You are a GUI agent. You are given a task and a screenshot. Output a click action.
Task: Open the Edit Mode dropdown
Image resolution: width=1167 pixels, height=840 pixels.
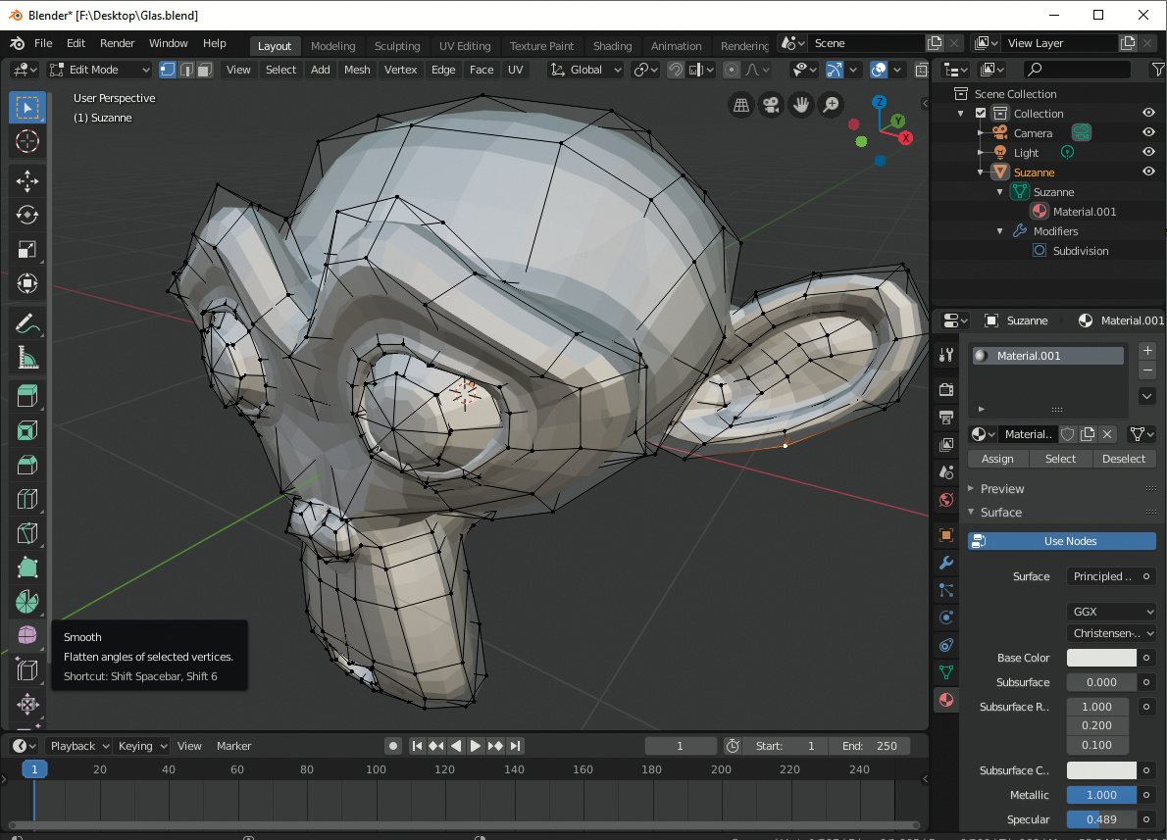99,70
